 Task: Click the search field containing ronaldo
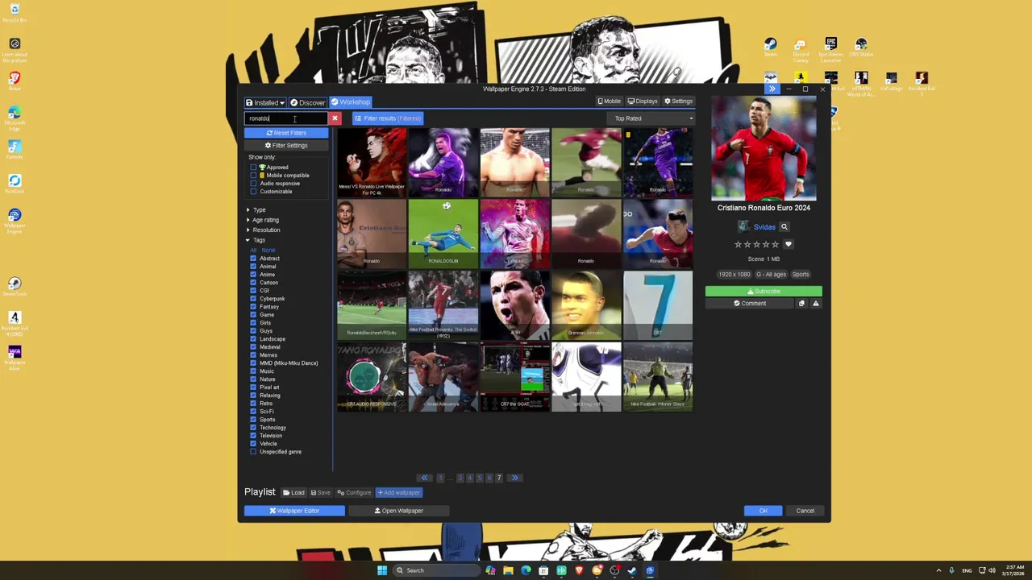tap(286, 118)
